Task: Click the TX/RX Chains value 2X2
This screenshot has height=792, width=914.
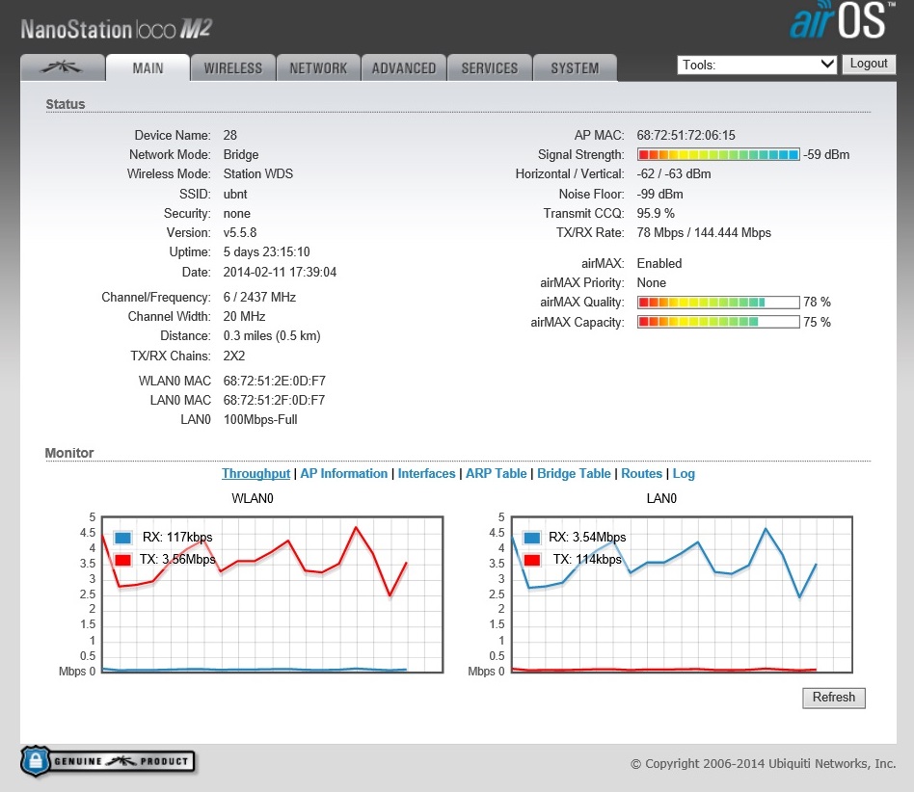Action: 234,356
